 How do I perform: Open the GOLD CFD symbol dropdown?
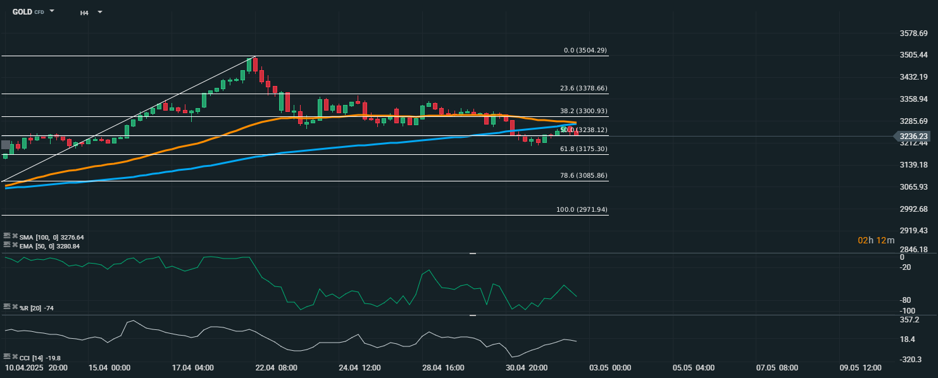point(52,11)
